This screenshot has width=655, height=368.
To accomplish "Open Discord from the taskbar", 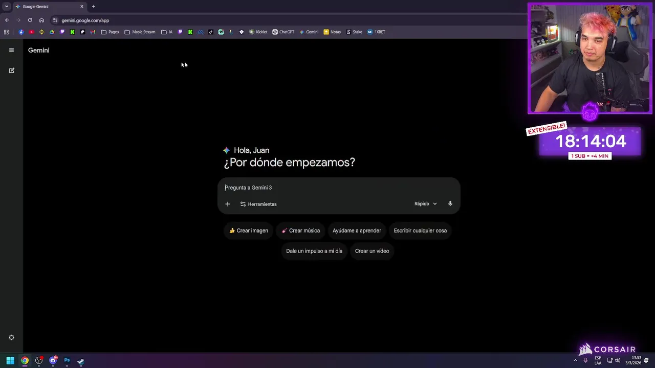I will (53, 360).
